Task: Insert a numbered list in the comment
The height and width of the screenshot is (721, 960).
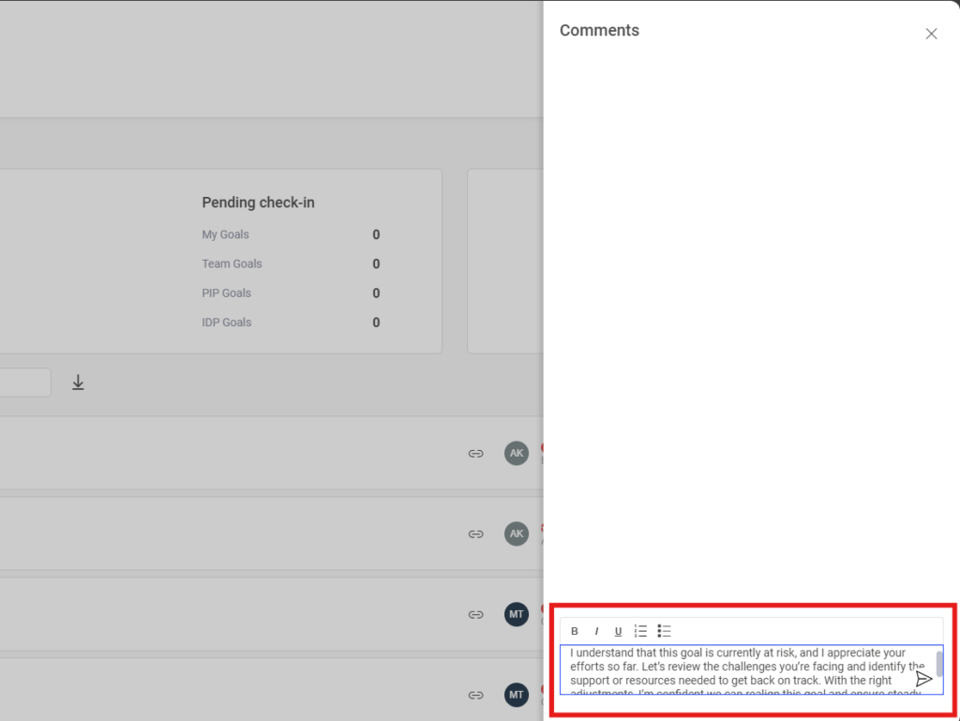Action: (x=640, y=631)
